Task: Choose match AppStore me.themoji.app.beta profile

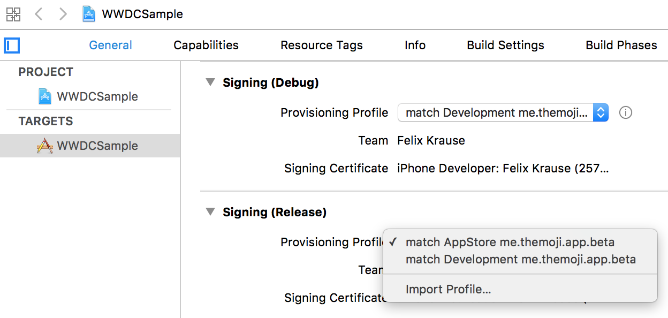Action: tap(510, 242)
